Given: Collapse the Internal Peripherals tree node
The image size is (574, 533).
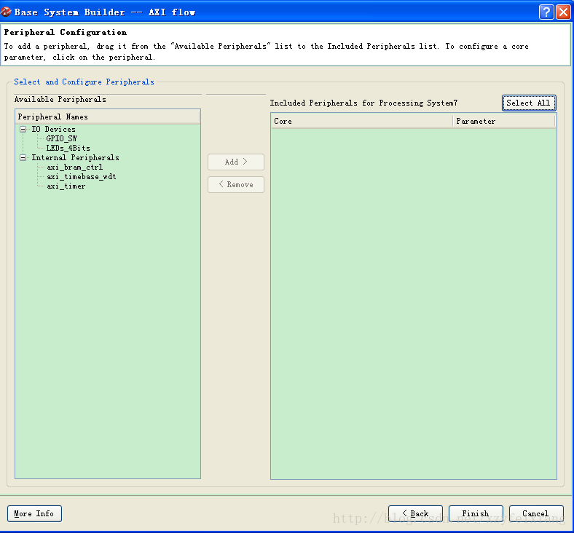Looking at the screenshot, I should coord(23,158).
